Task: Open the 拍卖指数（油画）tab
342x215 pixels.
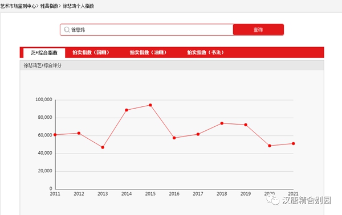Action: 148,52
